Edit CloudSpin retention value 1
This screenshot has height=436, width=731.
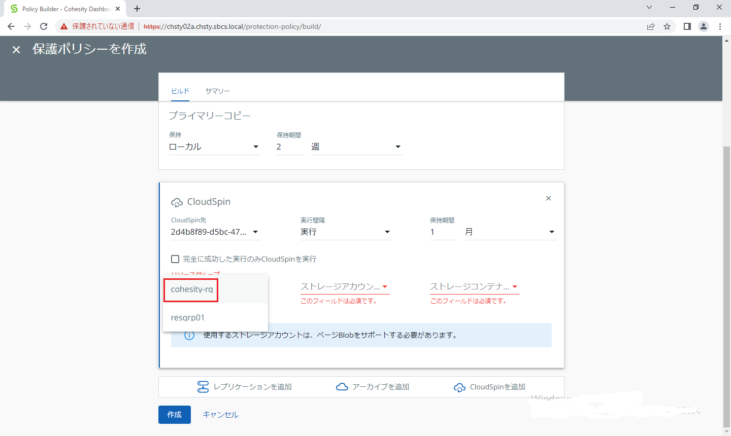click(443, 232)
